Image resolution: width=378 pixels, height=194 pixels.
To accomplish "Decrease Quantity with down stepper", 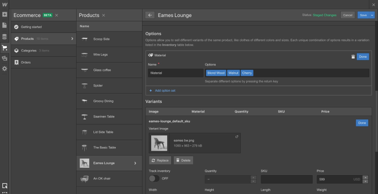I will tap(253, 181).
